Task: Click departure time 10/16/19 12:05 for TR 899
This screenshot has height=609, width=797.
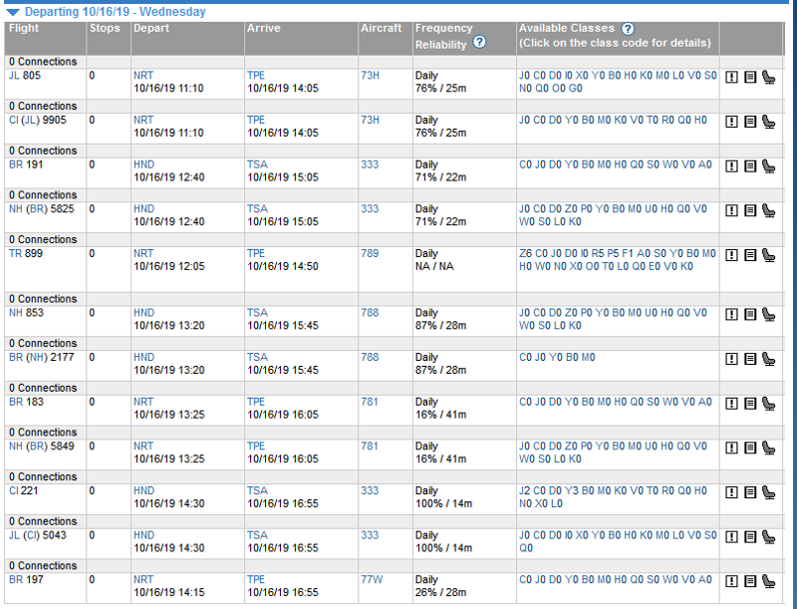Action: pyautogui.click(x=168, y=266)
